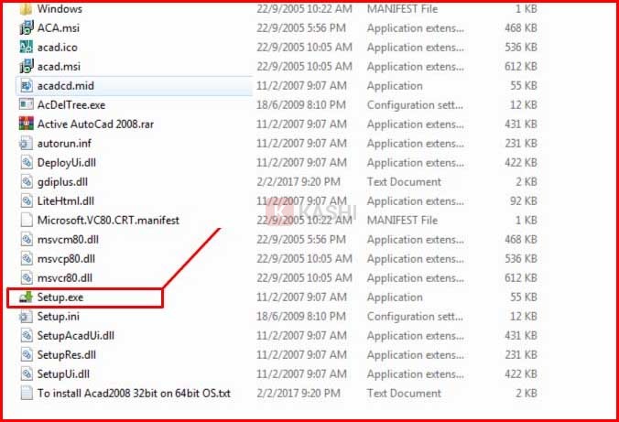
Task: Click the 468 KB size in msvcm80.dll row
Action: tap(521, 240)
